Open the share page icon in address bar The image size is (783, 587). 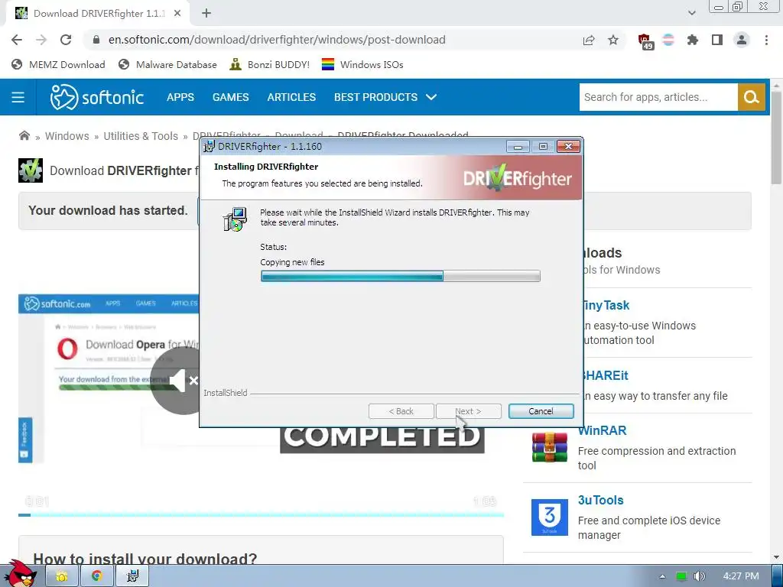(x=589, y=40)
